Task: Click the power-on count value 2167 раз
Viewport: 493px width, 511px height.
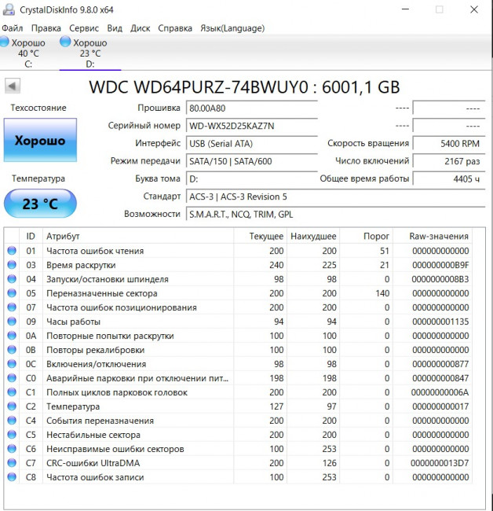Action: click(449, 161)
